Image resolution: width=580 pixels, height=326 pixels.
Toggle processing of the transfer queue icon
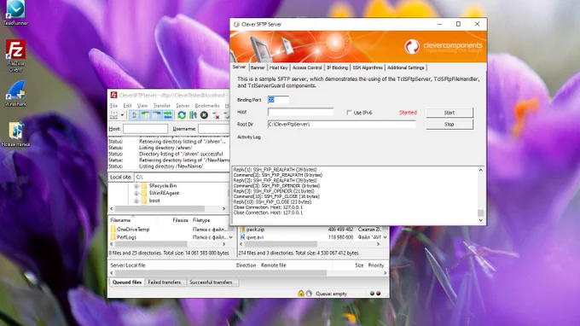tap(193, 115)
